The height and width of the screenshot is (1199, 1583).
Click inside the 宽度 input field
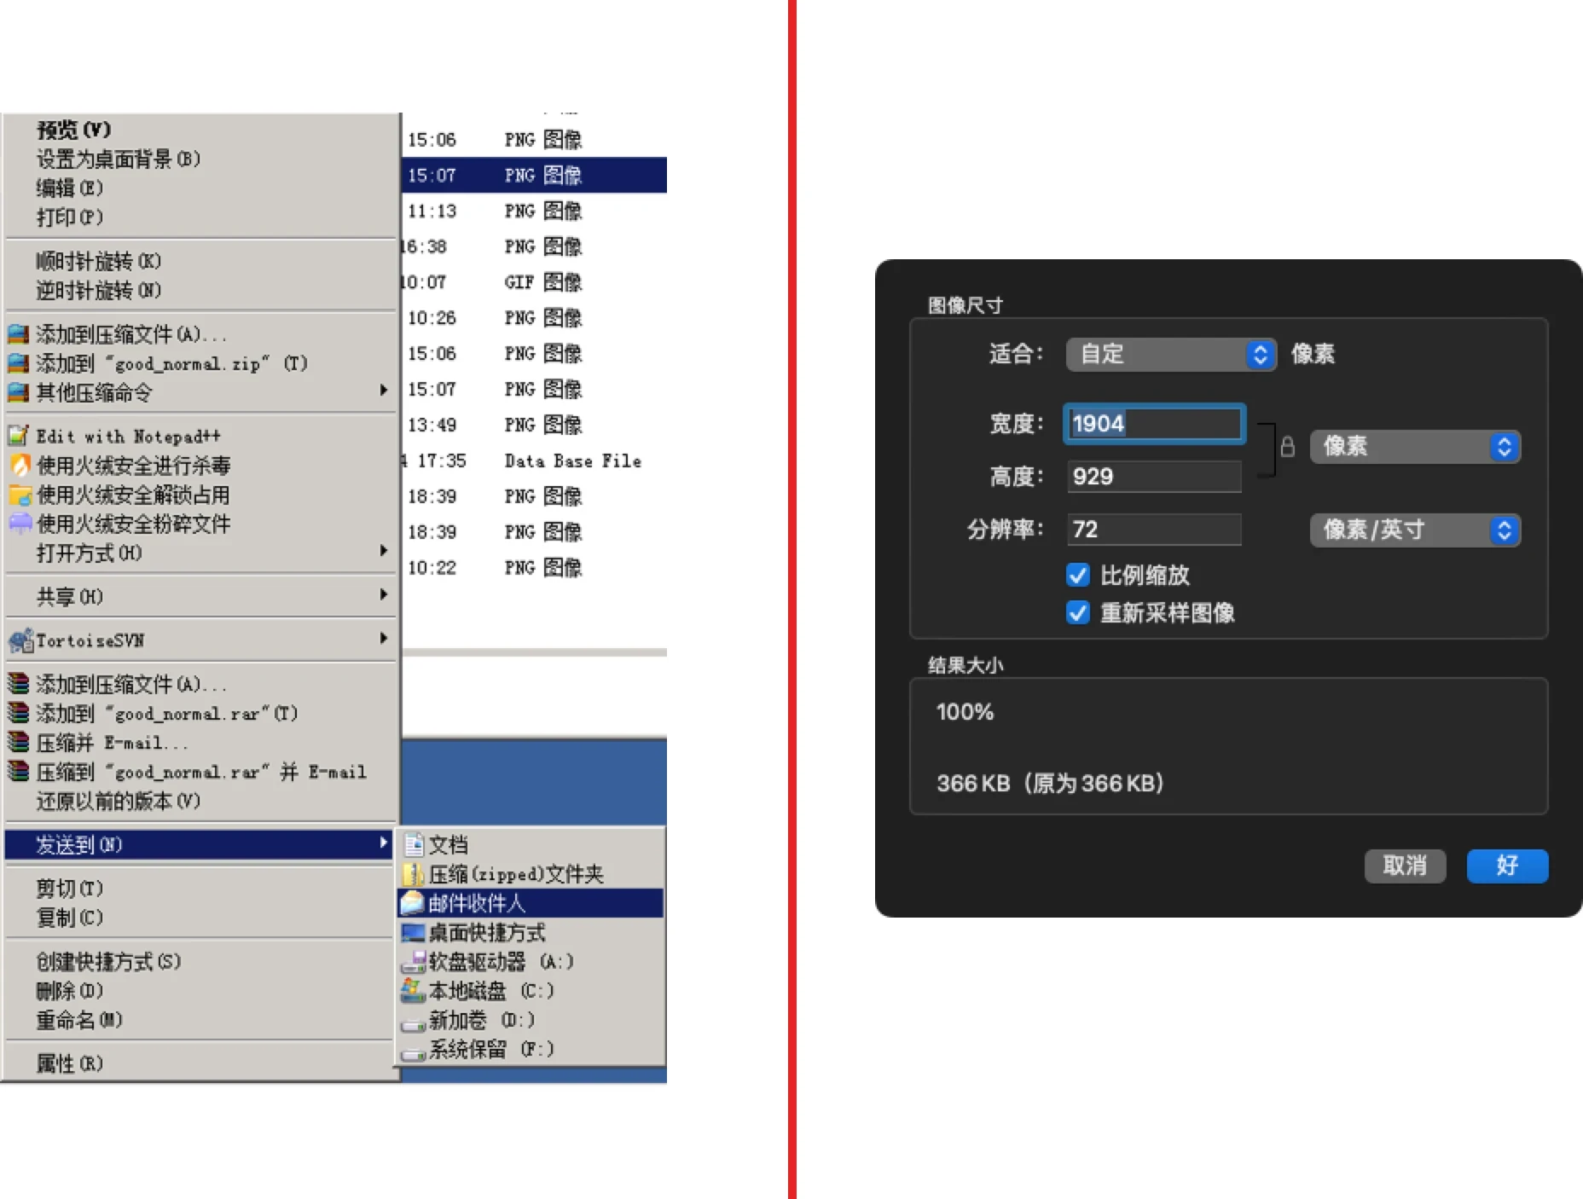(x=1153, y=424)
